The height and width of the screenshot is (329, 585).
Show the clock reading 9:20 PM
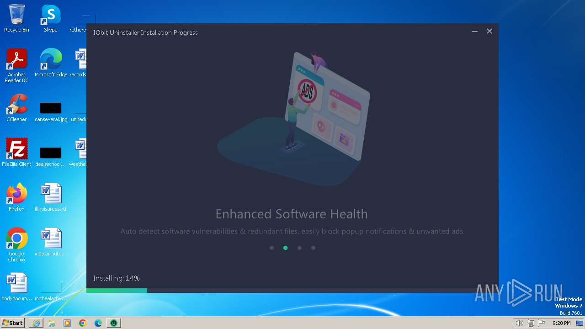point(561,323)
